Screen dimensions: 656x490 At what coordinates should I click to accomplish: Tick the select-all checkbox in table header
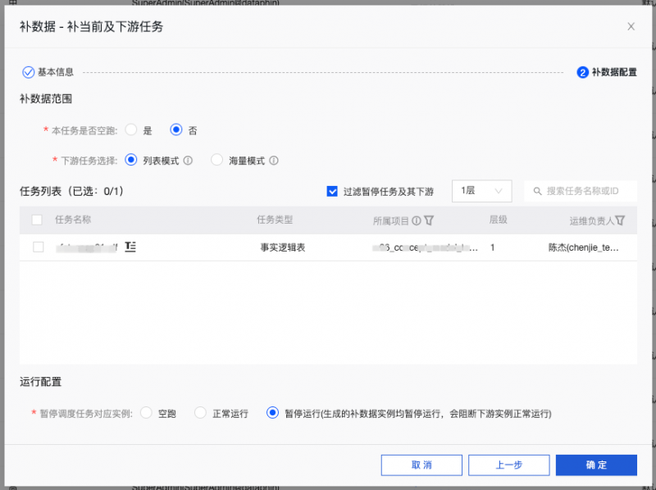[37, 220]
